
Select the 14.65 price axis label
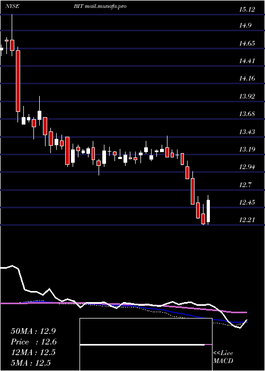[247, 43]
